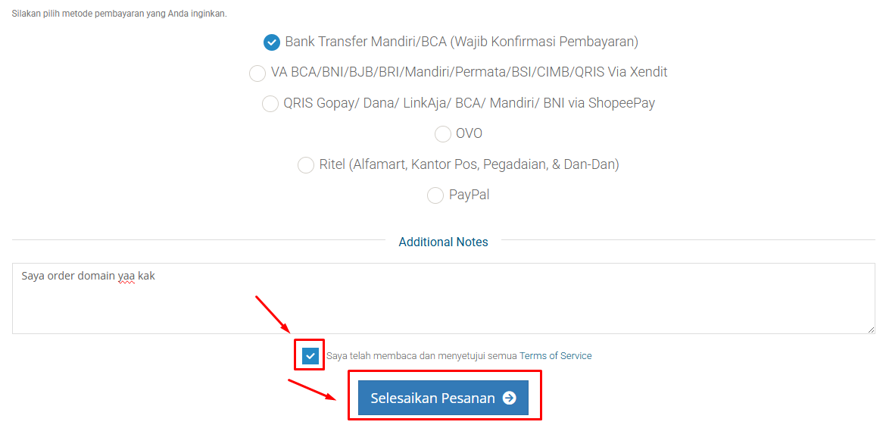The height and width of the screenshot is (425, 886).
Task: Select the Bank Transfer Mandiri/BCA radio button
Action: (272, 42)
